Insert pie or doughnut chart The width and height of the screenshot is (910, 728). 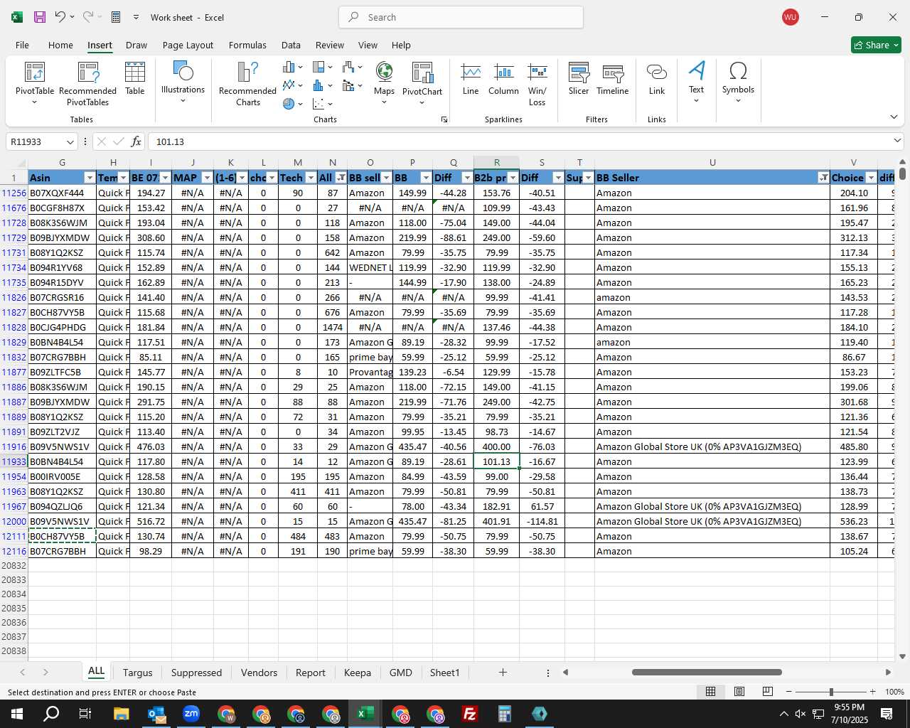tap(292, 104)
